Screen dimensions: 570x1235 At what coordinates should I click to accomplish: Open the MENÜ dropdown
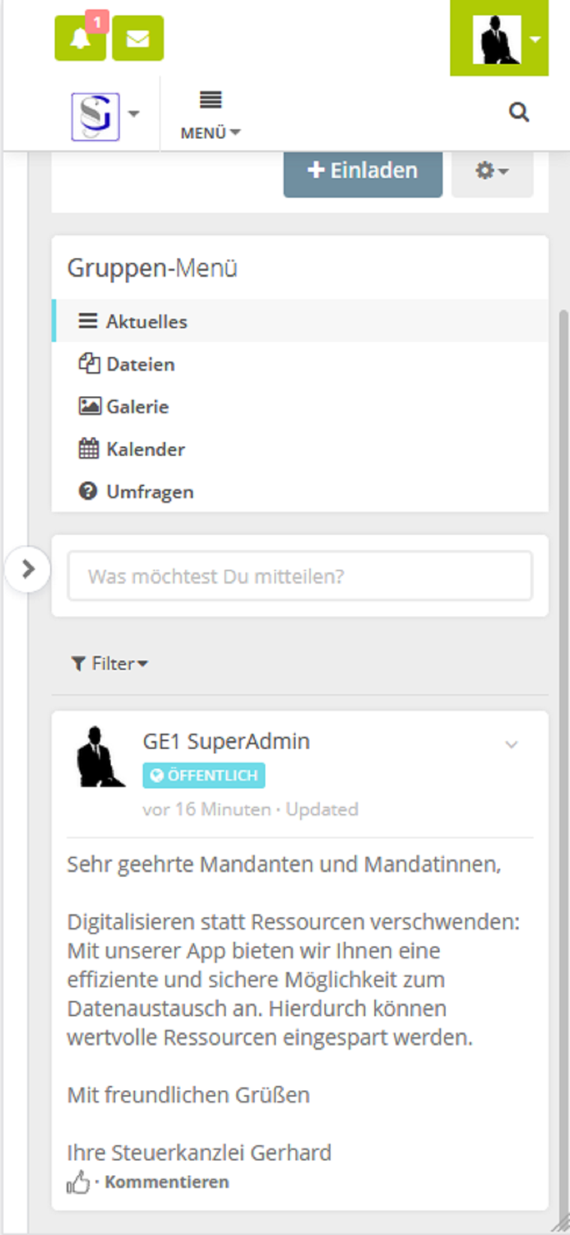(209, 114)
